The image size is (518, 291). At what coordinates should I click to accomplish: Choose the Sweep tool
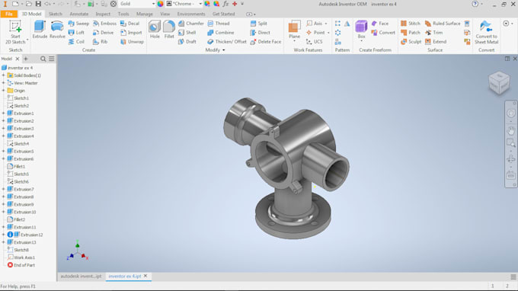[78, 24]
